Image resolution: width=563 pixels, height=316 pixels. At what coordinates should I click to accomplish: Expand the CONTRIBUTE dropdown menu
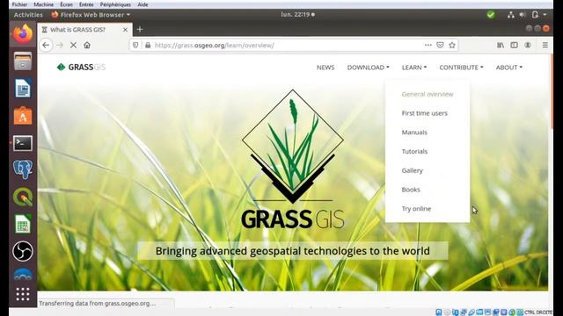tap(461, 68)
